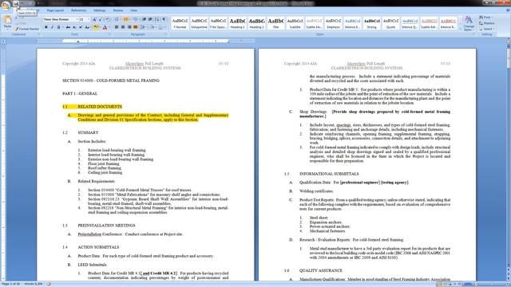Click the vertical scrollbar of the document
Image resolution: width=511 pixels, height=287 pixels.
[x=509, y=156]
